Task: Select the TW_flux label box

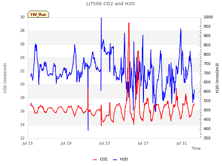Action: tap(38, 14)
